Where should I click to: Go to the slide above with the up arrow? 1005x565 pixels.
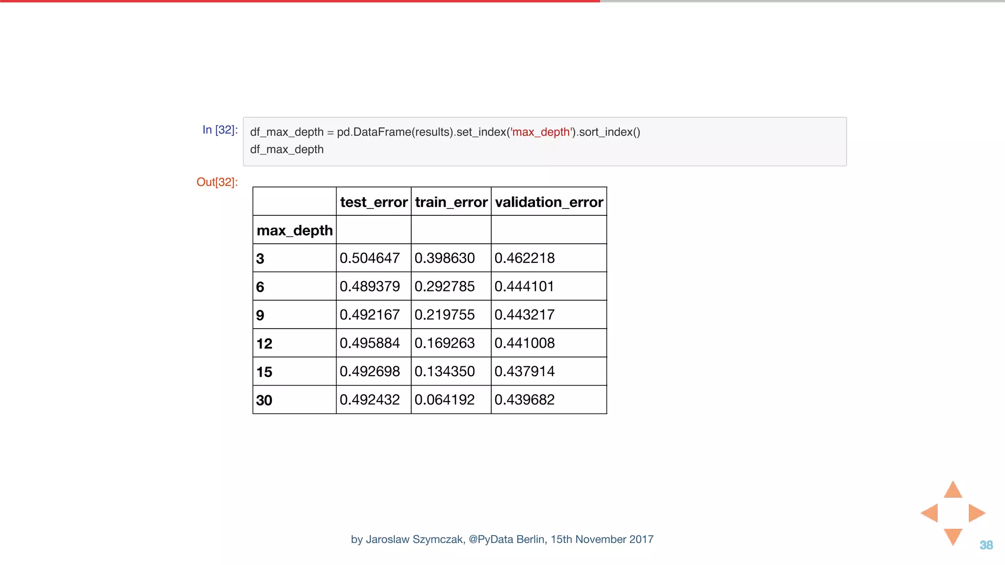click(953, 490)
